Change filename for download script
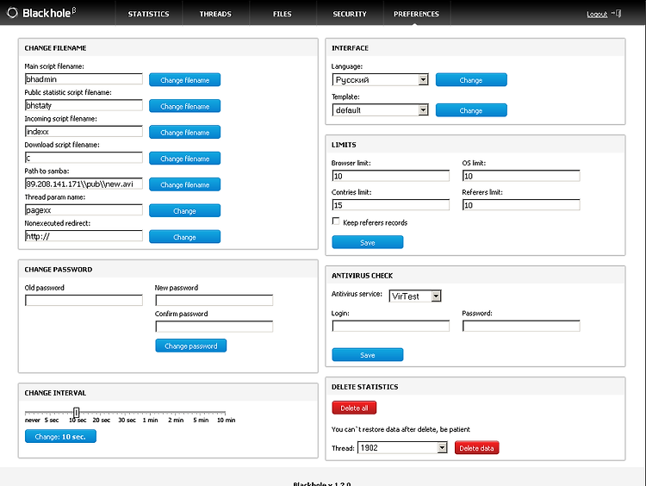The image size is (646, 486). (184, 159)
